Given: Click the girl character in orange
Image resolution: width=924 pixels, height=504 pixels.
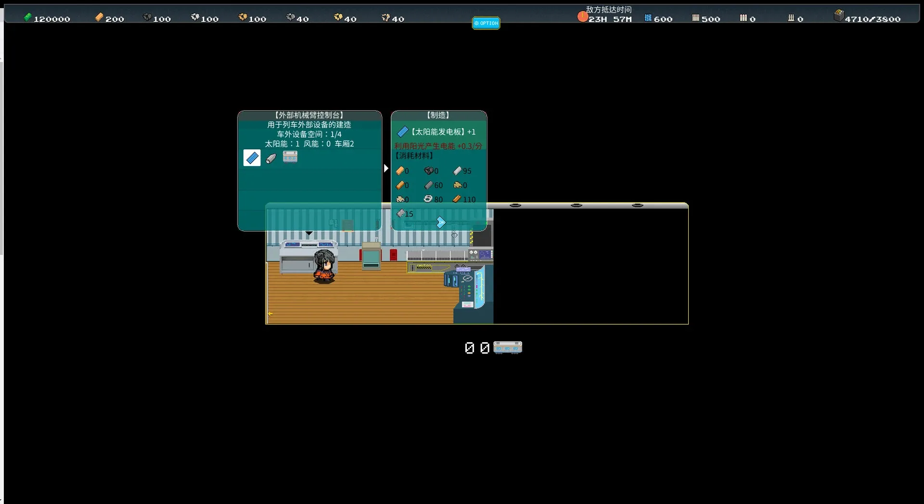Looking at the screenshot, I should [x=324, y=266].
